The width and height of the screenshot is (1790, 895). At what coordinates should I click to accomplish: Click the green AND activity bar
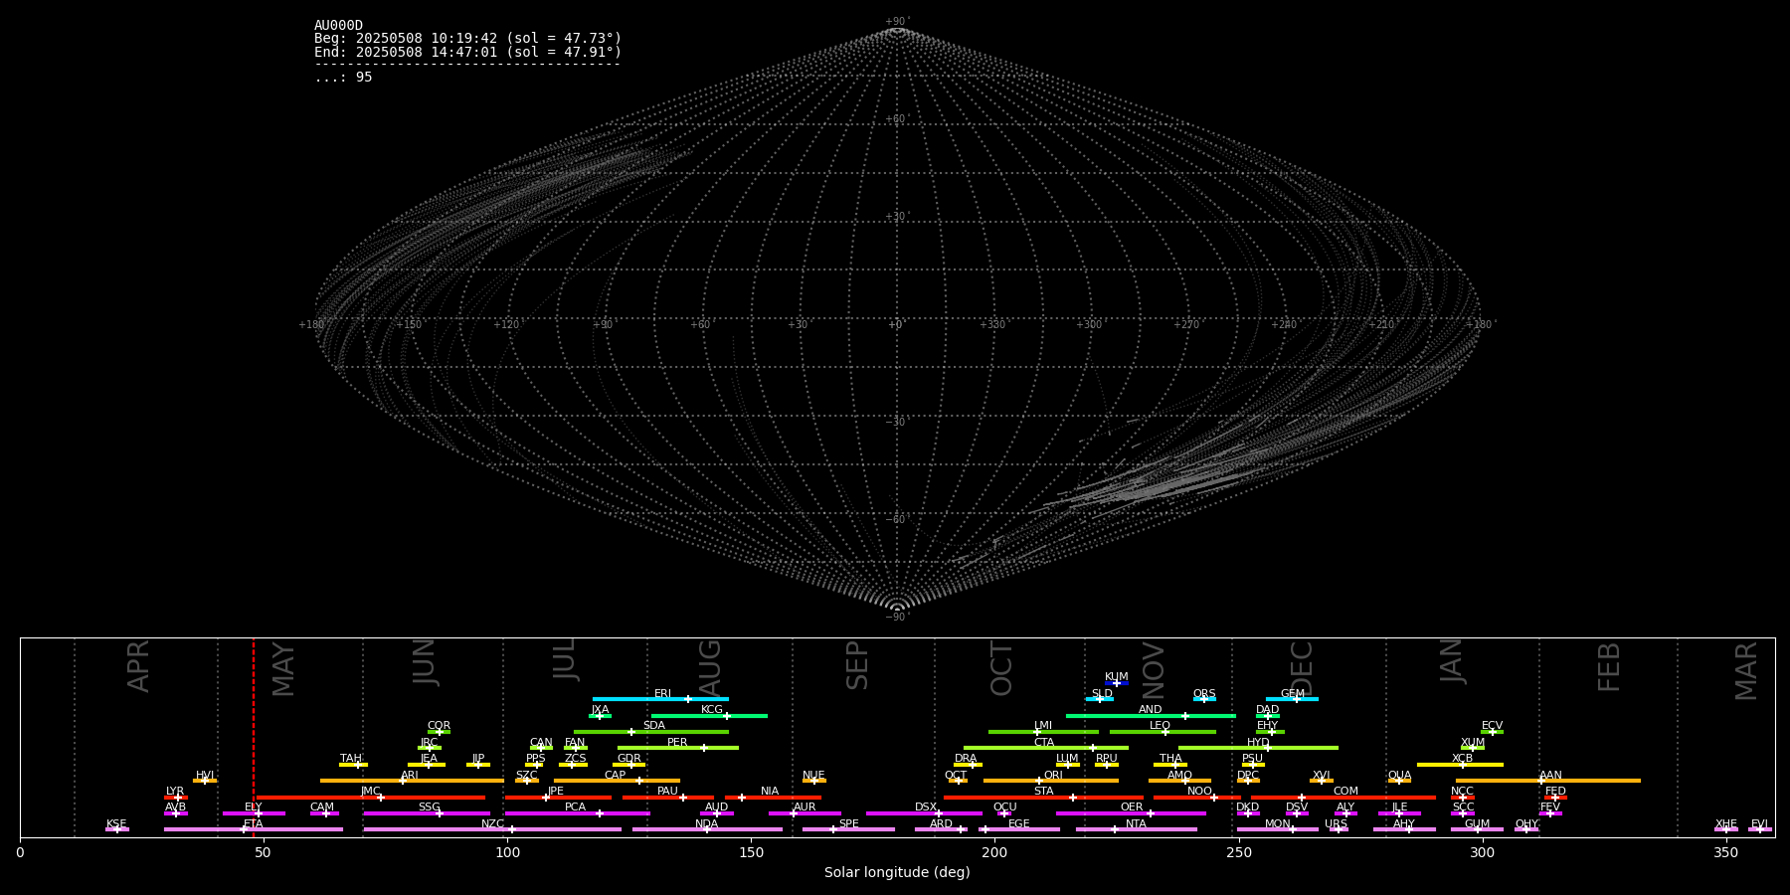point(1151,716)
